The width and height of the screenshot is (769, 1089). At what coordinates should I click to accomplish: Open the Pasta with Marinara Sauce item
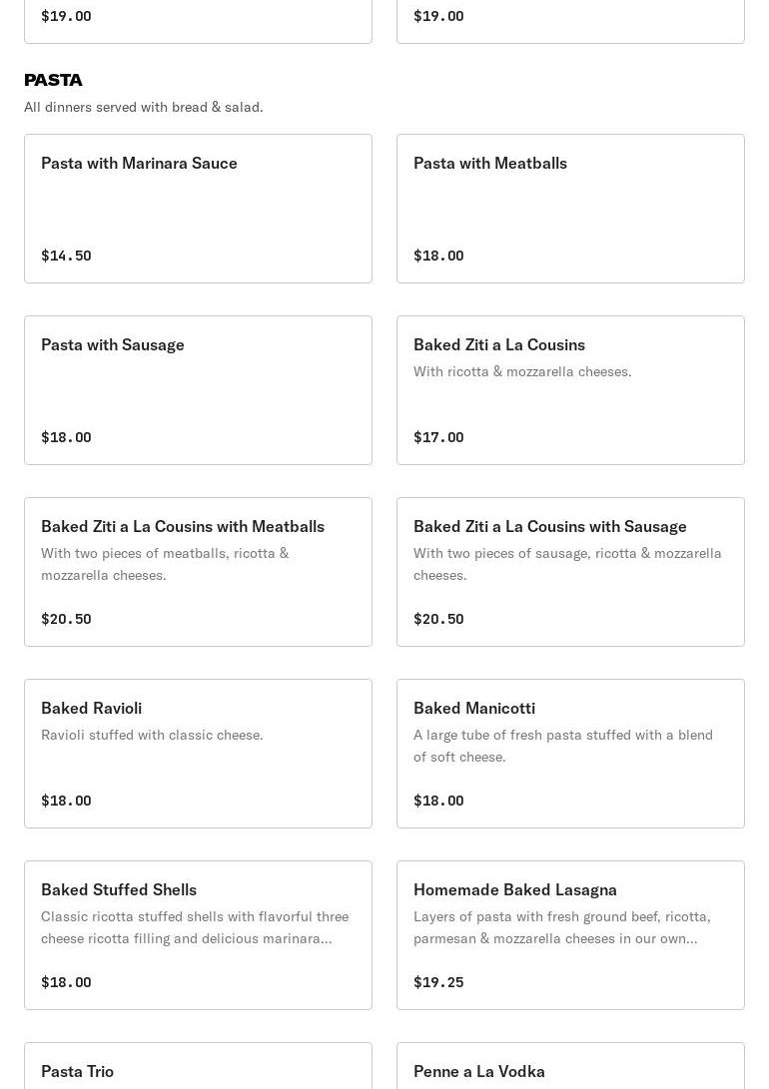click(198, 208)
